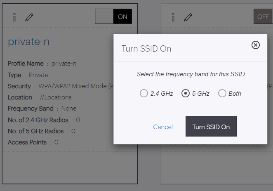The height and width of the screenshot is (191, 273).
Task: Click the Turn SSID On dialog heading
Action: tap(146, 49)
